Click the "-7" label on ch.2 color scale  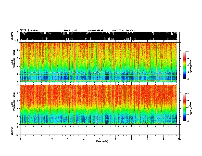[188, 121]
